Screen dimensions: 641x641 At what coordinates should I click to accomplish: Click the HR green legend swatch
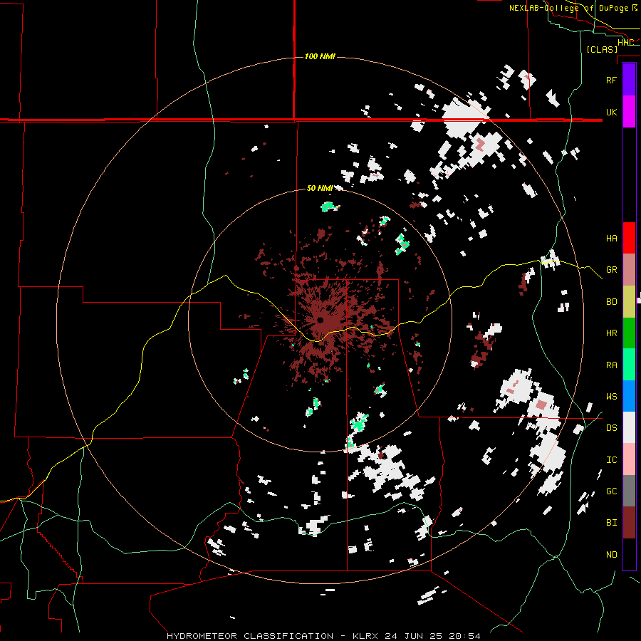tap(629, 333)
